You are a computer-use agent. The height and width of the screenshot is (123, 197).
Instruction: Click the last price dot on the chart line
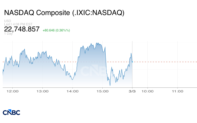132,62
